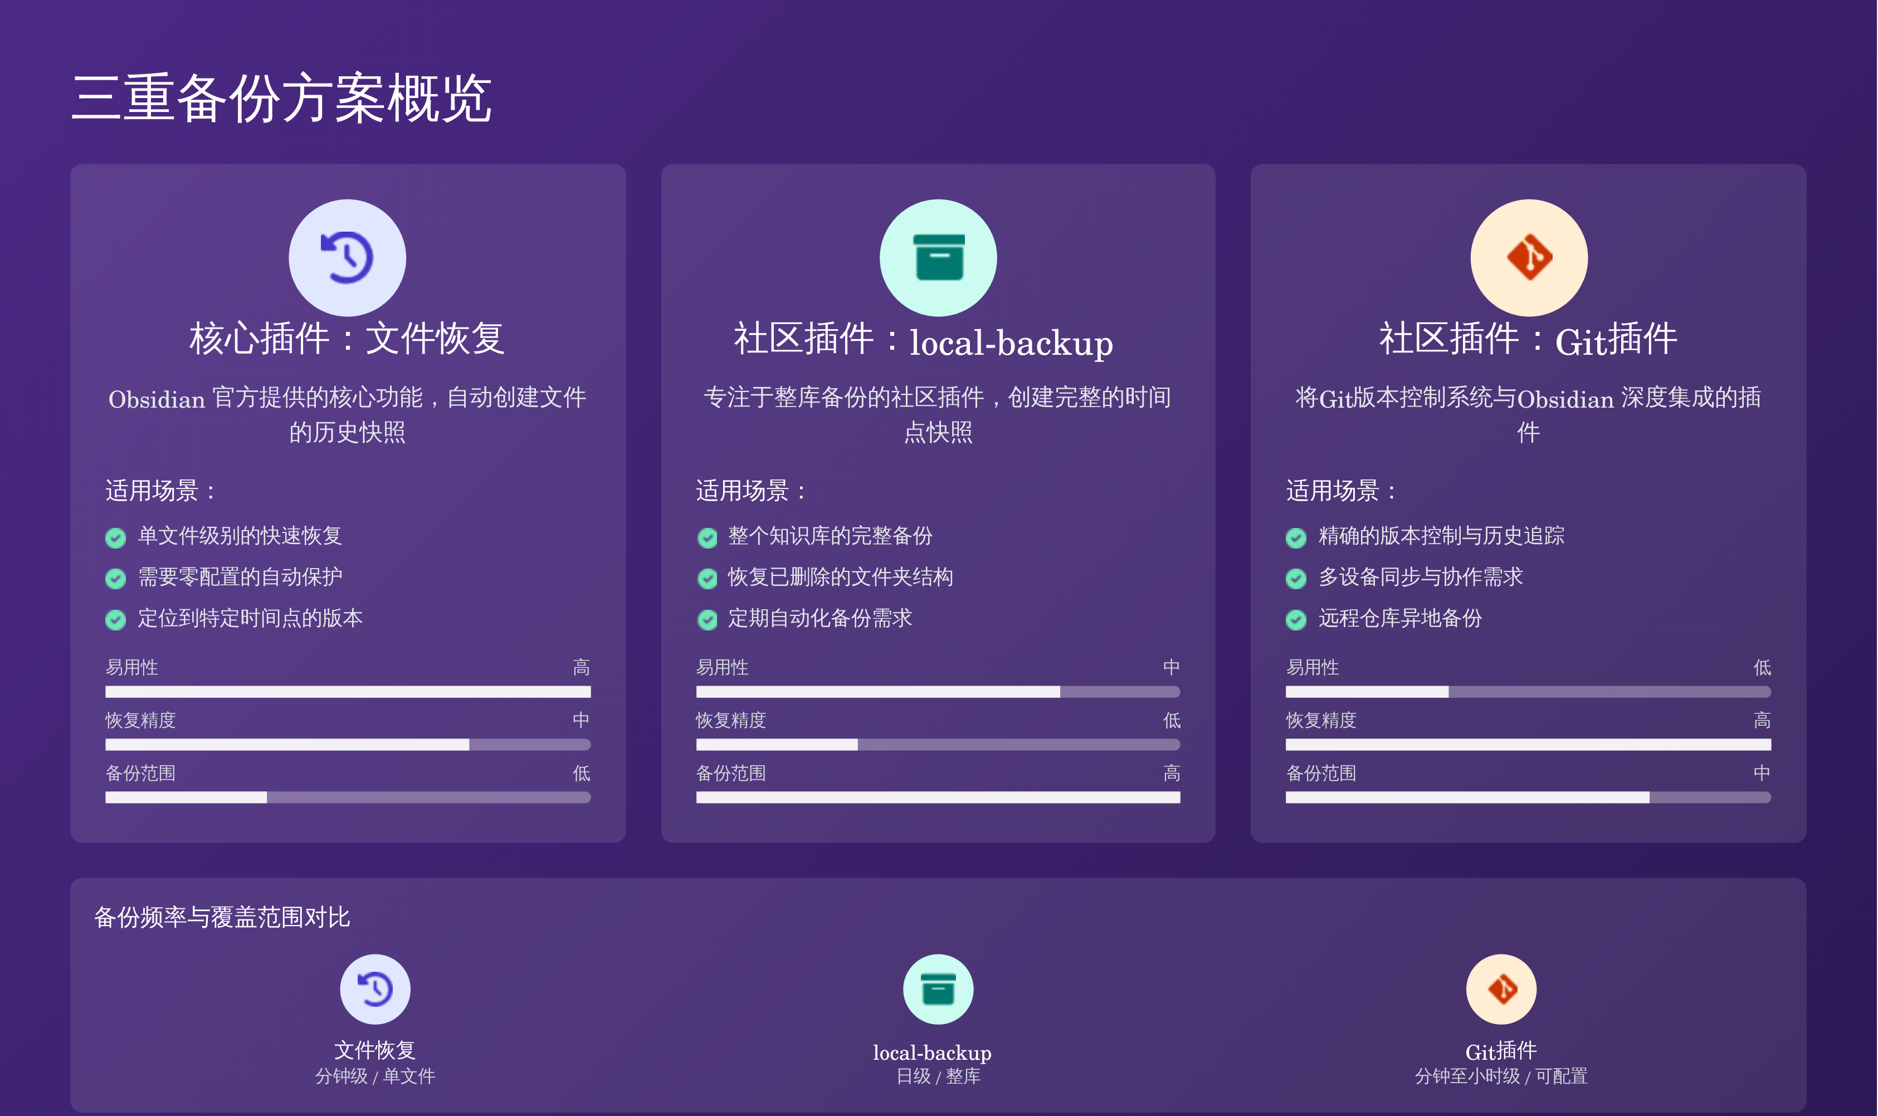1878x1116 pixels.
Task: Click 备份范围 progress bar in Git插件 card
Action: point(1528,796)
